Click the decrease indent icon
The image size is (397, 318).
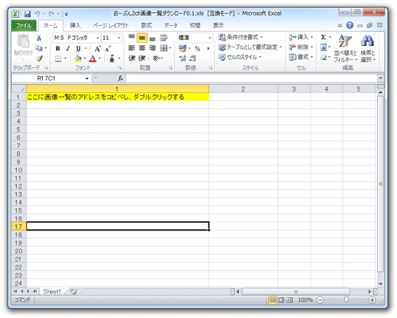[x=131, y=58]
